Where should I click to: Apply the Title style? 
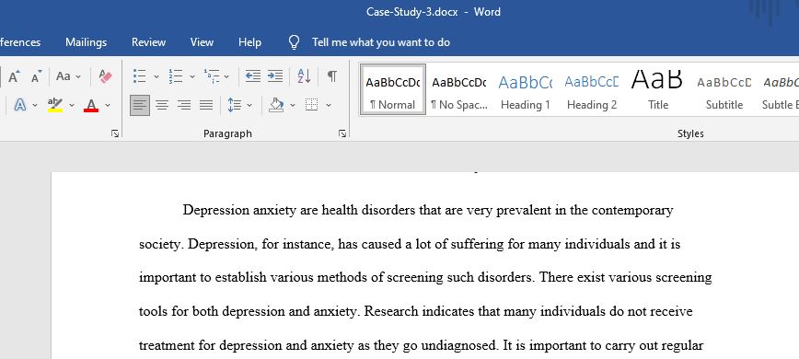pos(658,90)
